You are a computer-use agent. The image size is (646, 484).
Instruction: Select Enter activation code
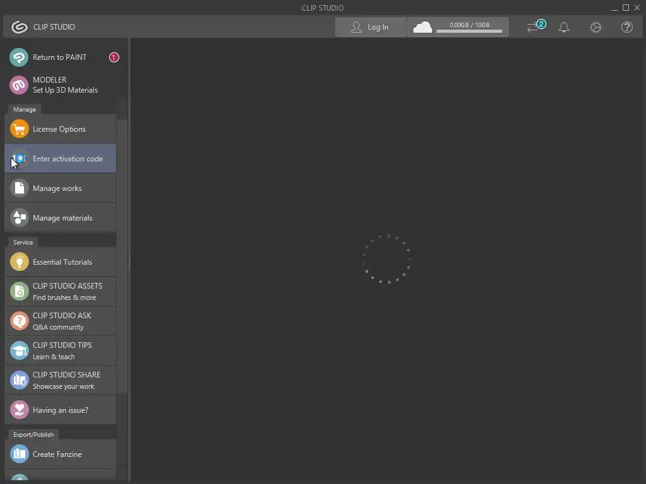[60, 158]
